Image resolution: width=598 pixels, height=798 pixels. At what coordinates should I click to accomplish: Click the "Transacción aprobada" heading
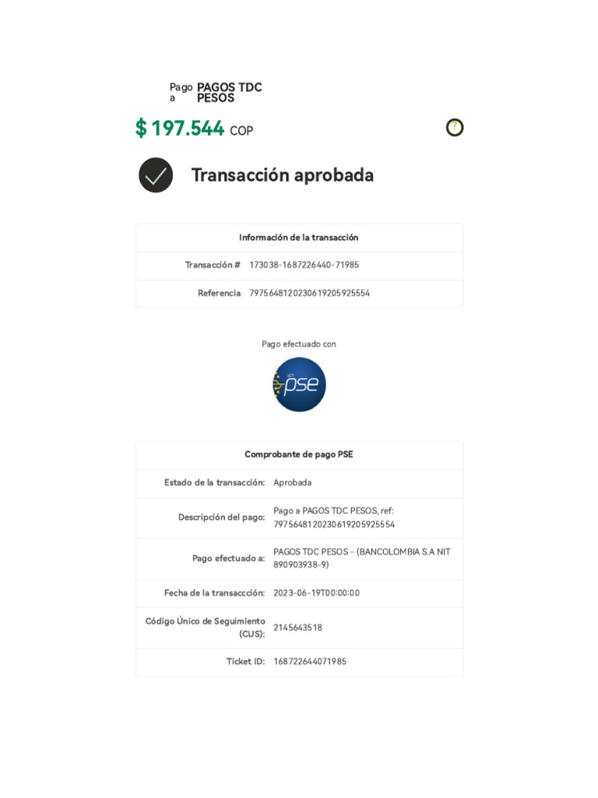(x=282, y=175)
